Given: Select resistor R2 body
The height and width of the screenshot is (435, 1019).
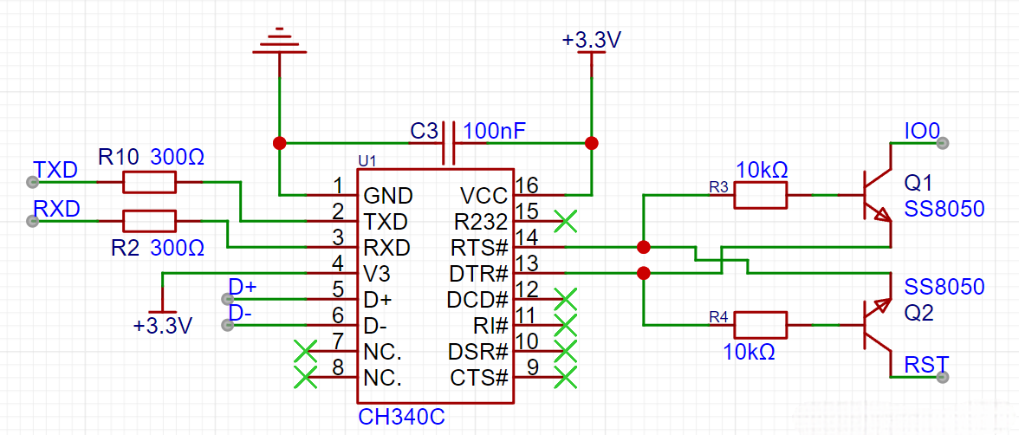Looking at the screenshot, I should point(149,221).
